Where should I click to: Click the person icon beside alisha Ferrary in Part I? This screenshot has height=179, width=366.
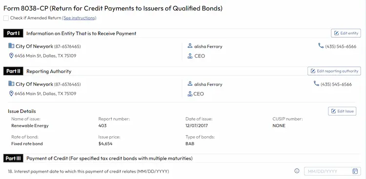point(190,46)
